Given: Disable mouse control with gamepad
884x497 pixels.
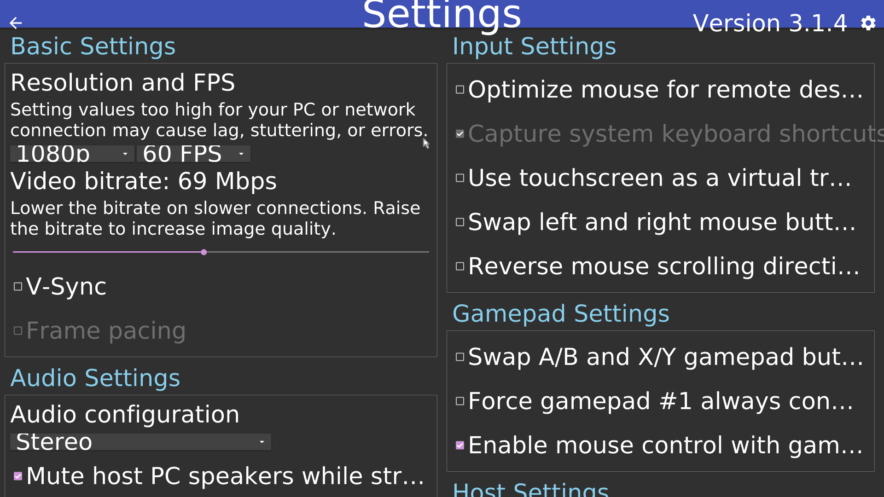Looking at the screenshot, I should [460, 445].
